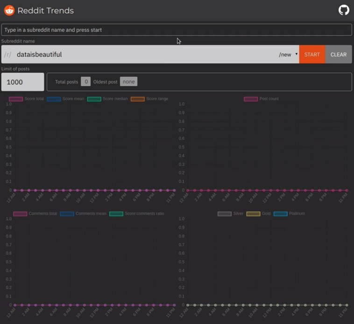The height and width of the screenshot is (324, 354).
Task: Click the Reddit Trends title
Action: 46,11
